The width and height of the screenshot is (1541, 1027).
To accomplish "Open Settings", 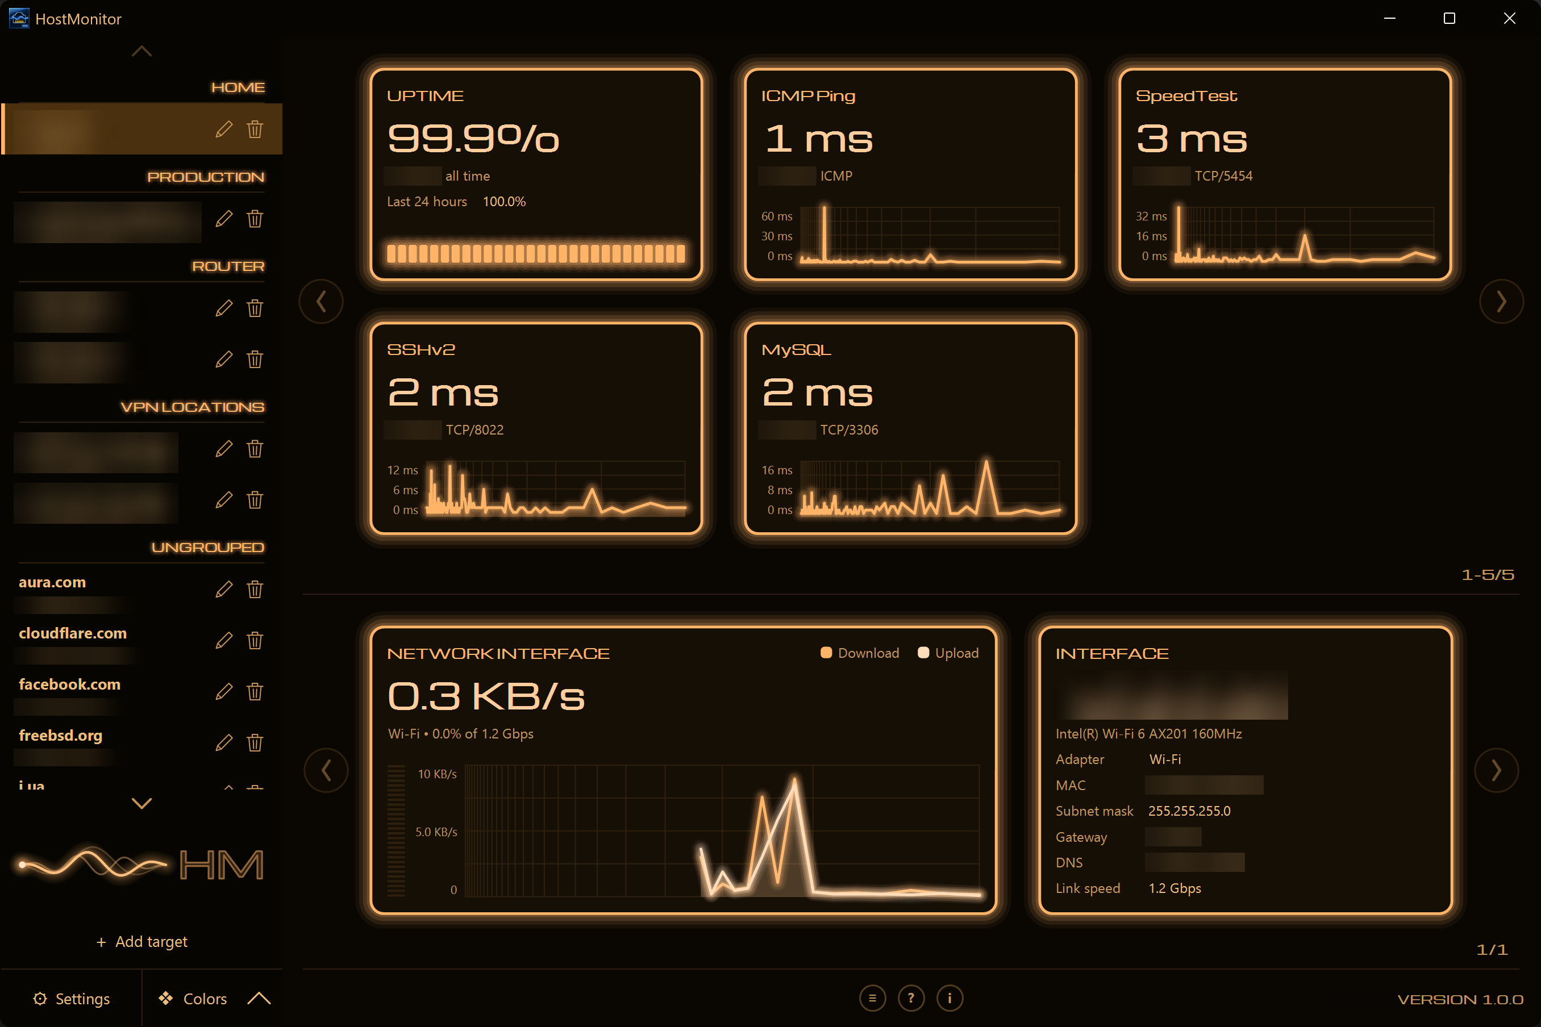I will (x=72, y=998).
